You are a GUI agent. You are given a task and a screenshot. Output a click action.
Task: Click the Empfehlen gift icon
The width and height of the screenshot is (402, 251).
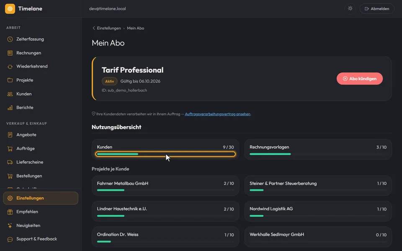coord(10,212)
